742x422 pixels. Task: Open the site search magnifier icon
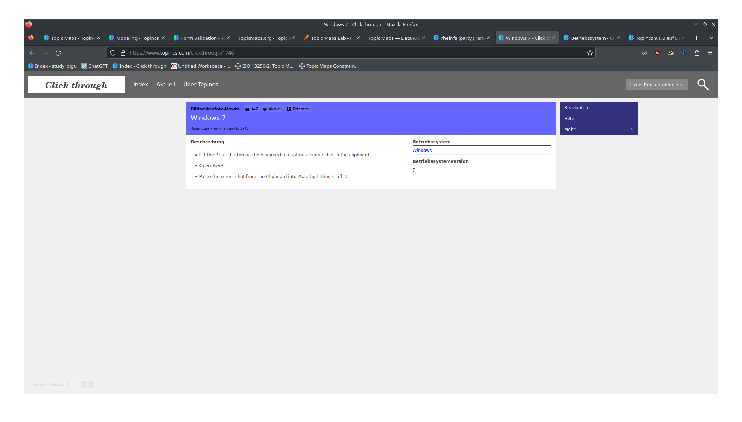(x=703, y=85)
